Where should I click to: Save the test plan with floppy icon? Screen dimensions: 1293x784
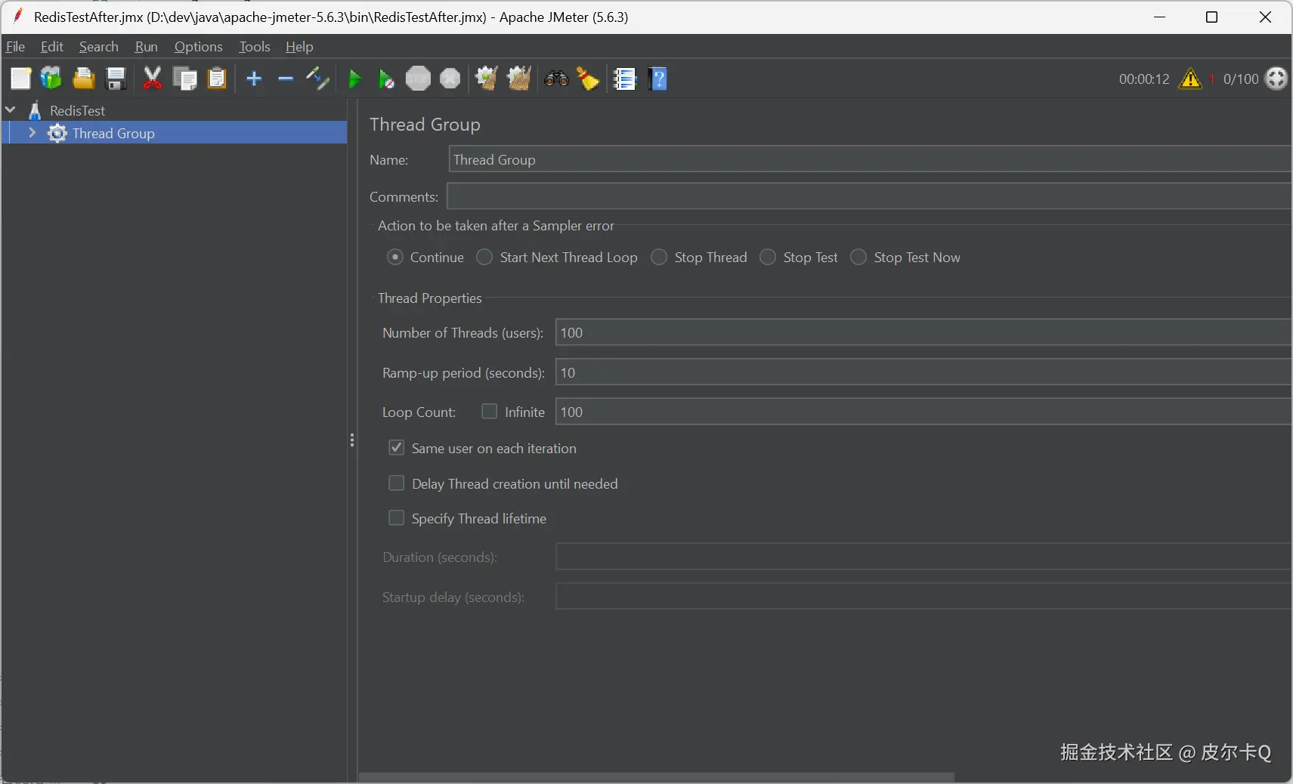click(116, 79)
